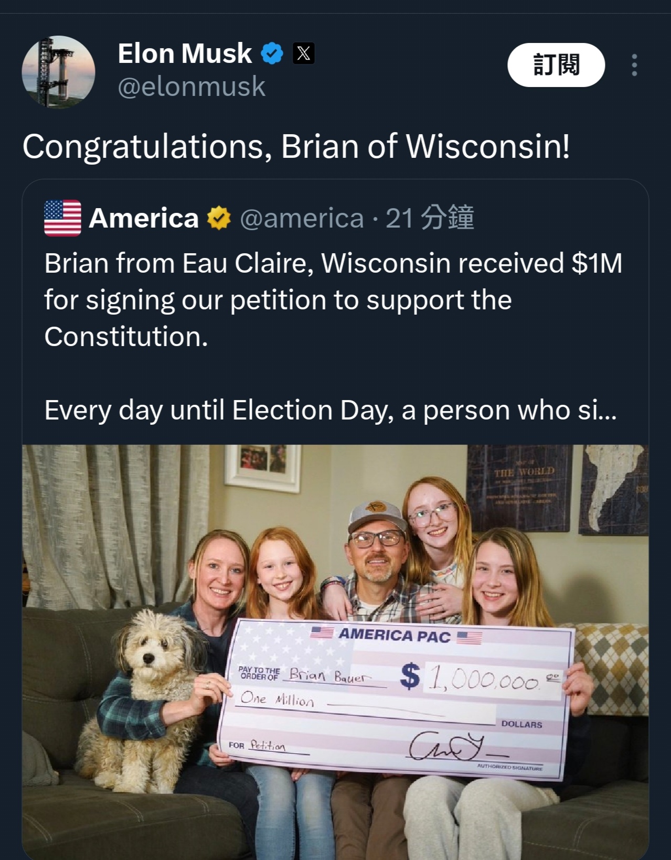Click the @elonmusk handle

tap(191, 87)
